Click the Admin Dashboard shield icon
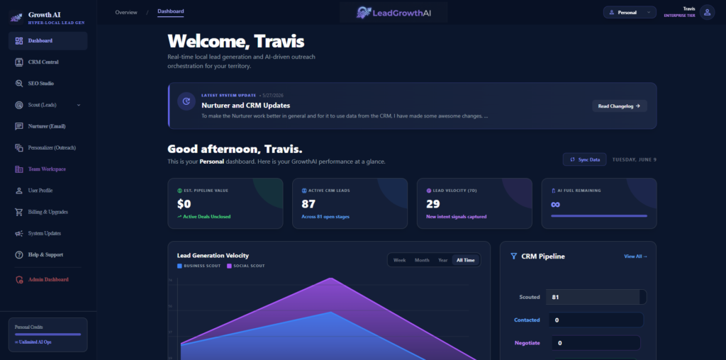 click(x=19, y=280)
